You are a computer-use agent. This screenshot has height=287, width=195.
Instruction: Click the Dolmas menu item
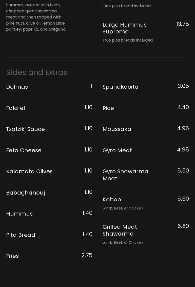[x=17, y=87]
